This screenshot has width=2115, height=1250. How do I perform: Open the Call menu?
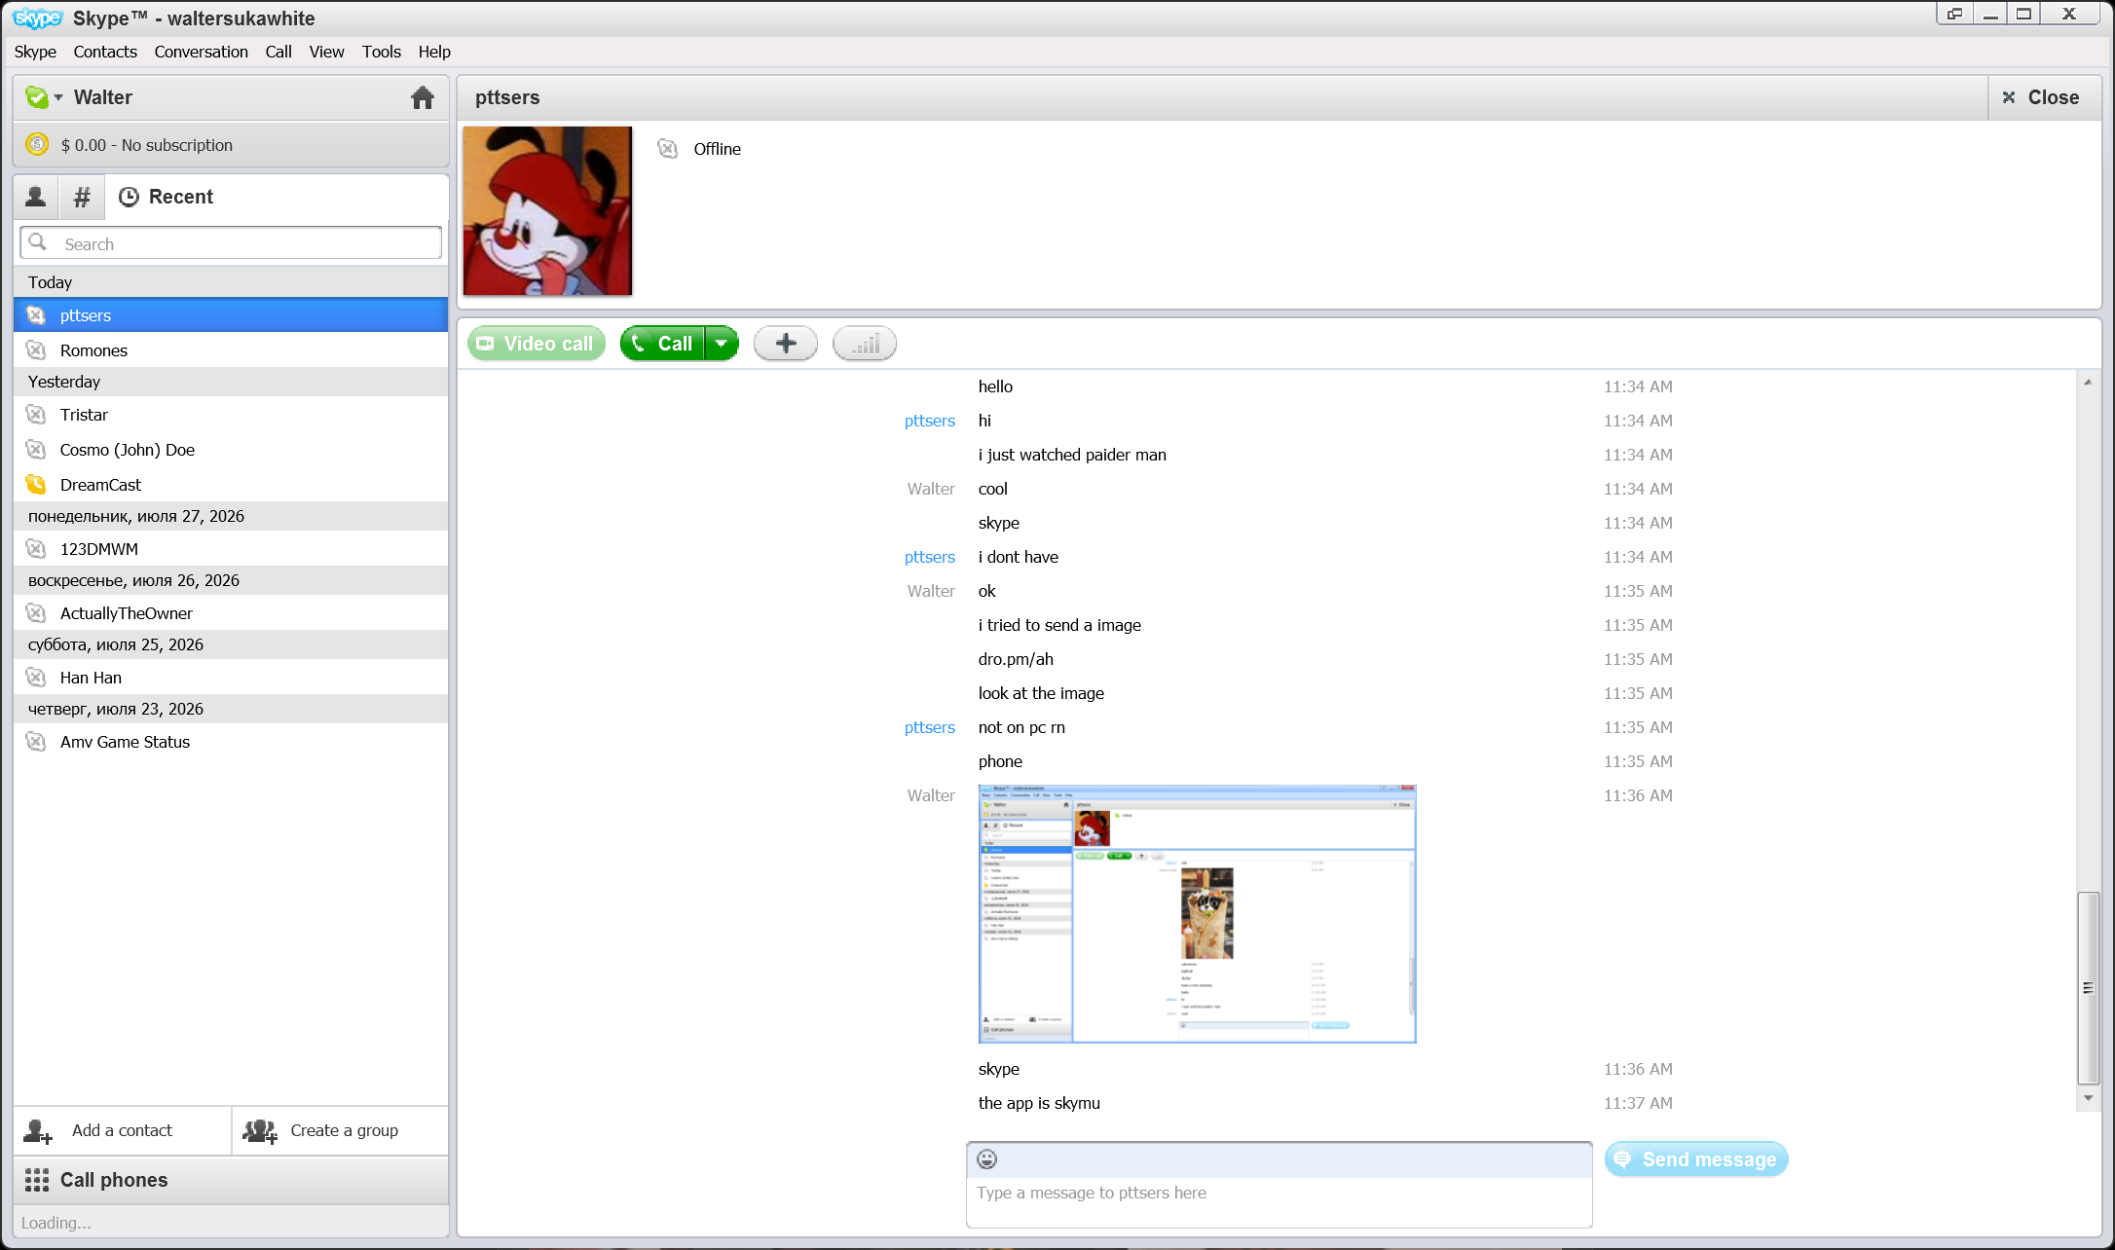point(278,52)
